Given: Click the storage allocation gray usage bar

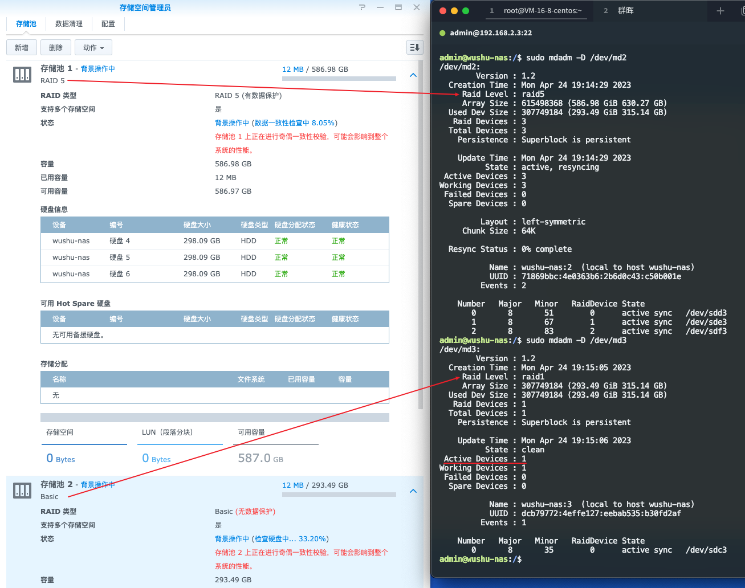Looking at the screenshot, I should (x=215, y=418).
